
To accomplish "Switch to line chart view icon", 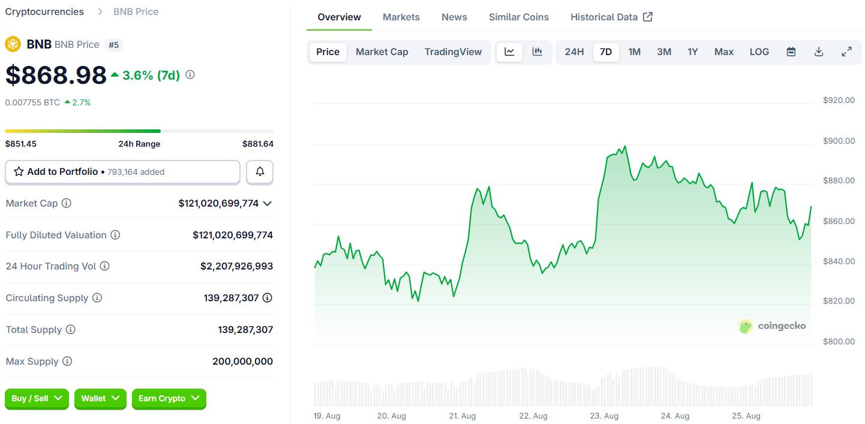I will coord(509,52).
